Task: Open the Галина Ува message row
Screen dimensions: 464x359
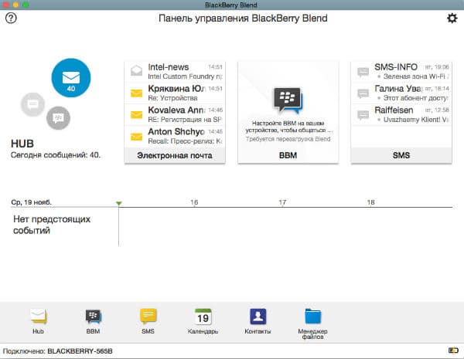Action: 401,93
